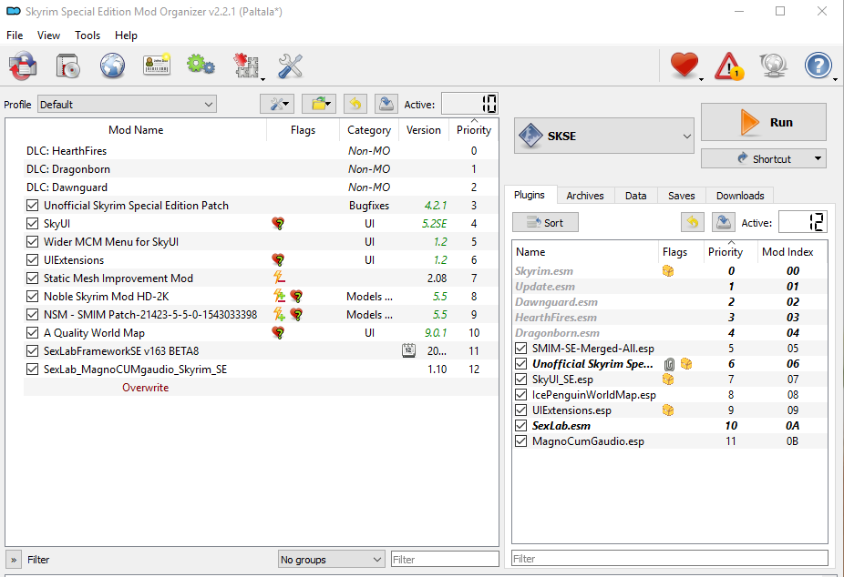The image size is (844, 577).
Task: Open the Shortcut dropdown button
Action: pos(763,158)
